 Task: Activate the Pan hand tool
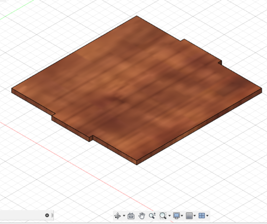point(142,216)
